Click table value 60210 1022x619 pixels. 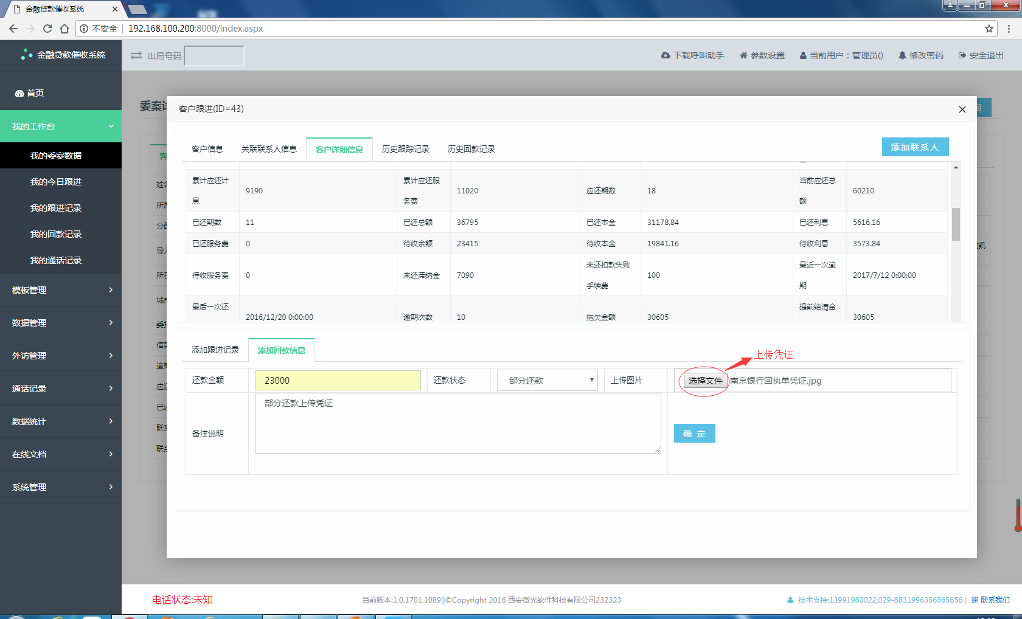tap(863, 190)
